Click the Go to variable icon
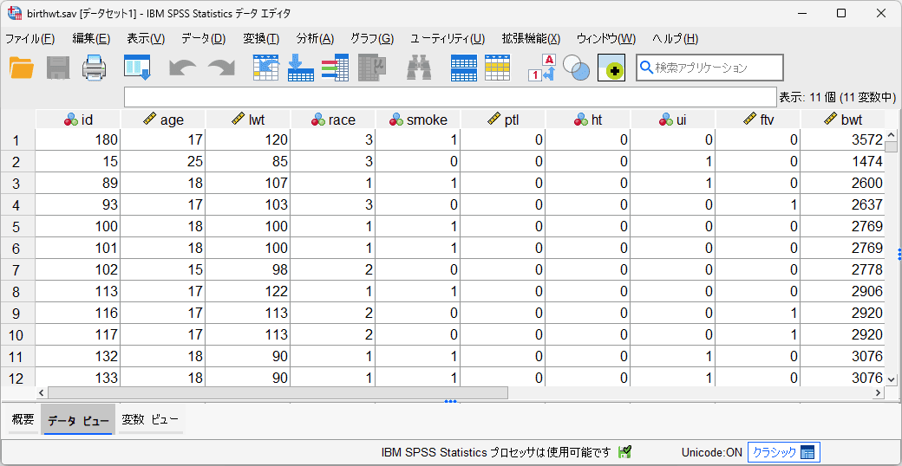902x466 pixels. (x=300, y=68)
